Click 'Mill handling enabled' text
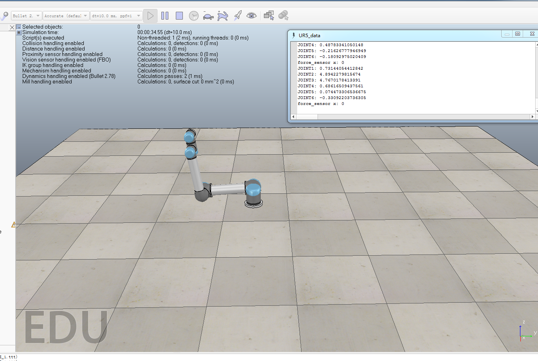This screenshot has width=538, height=361. click(47, 82)
